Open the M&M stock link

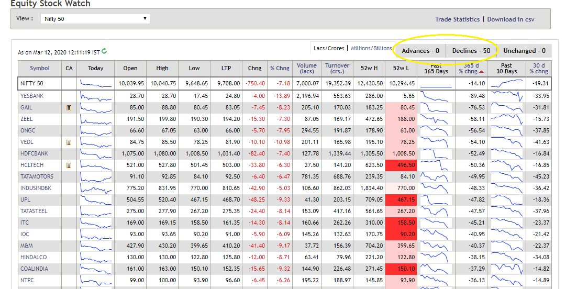click(x=26, y=246)
